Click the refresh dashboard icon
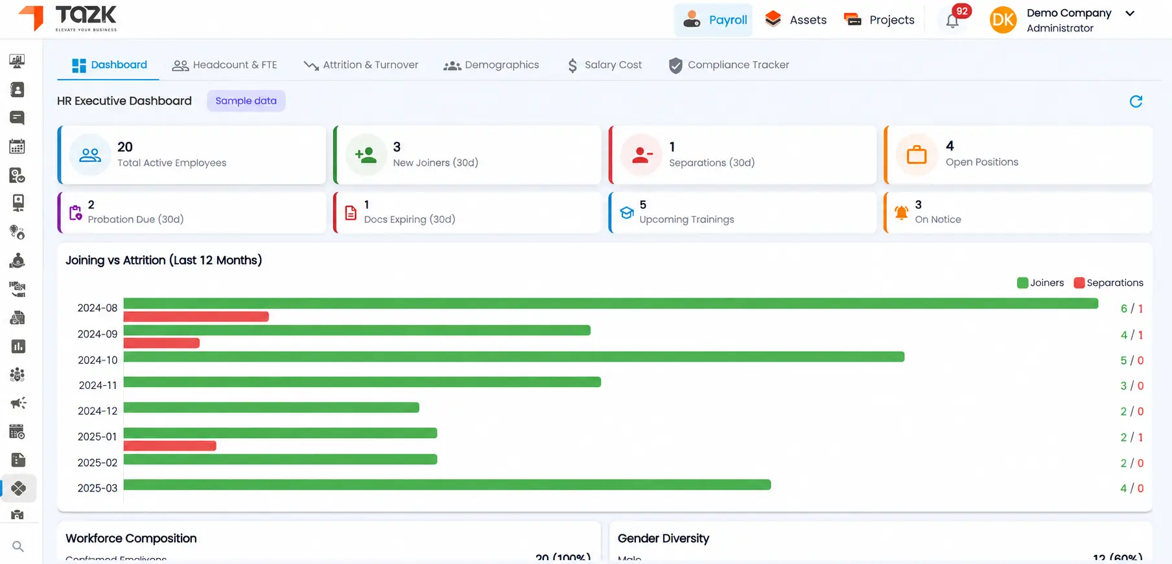 pos(1136,101)
